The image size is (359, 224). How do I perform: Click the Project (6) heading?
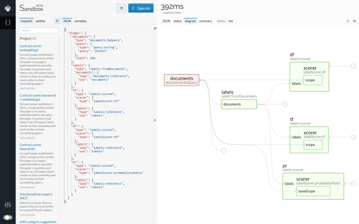[28, 38]
